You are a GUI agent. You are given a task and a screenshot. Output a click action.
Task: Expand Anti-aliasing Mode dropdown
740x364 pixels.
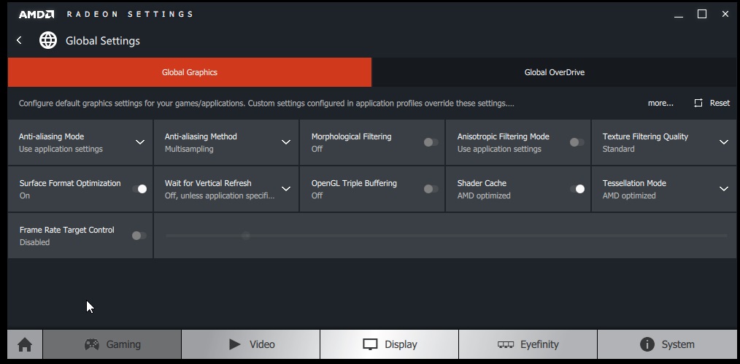coord(139,142)
